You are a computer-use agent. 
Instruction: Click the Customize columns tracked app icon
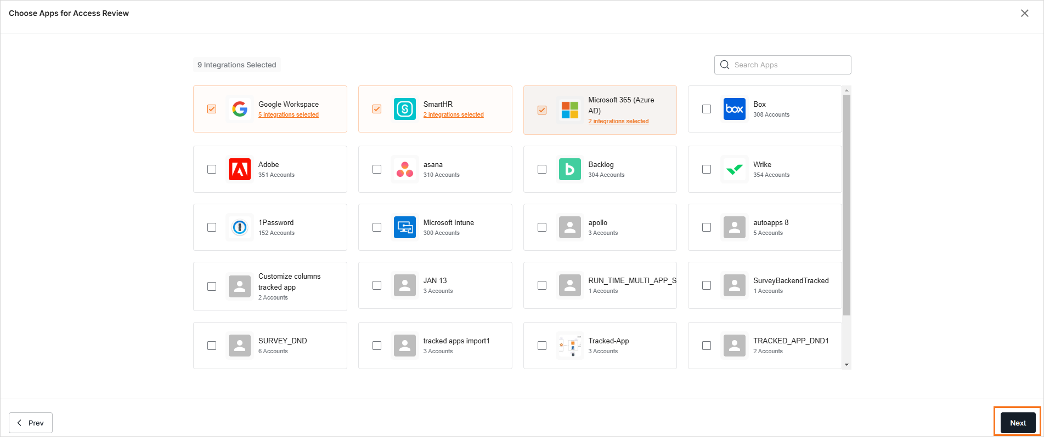pos(240,286)
